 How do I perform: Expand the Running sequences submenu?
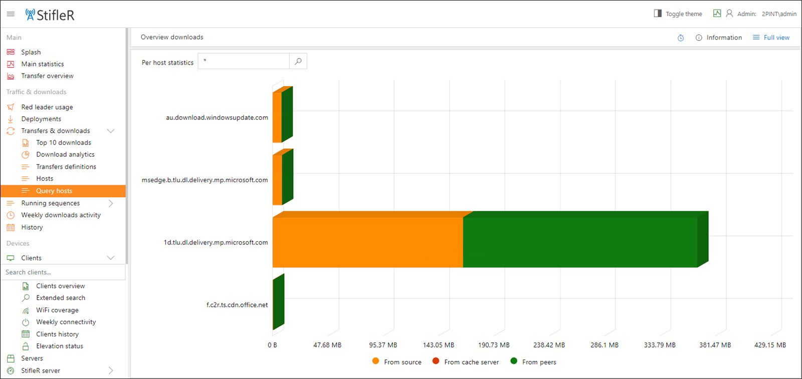click(111, 203)
